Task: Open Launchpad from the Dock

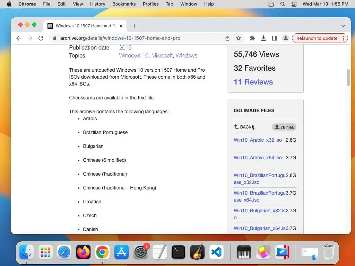Action: [45, 252]
